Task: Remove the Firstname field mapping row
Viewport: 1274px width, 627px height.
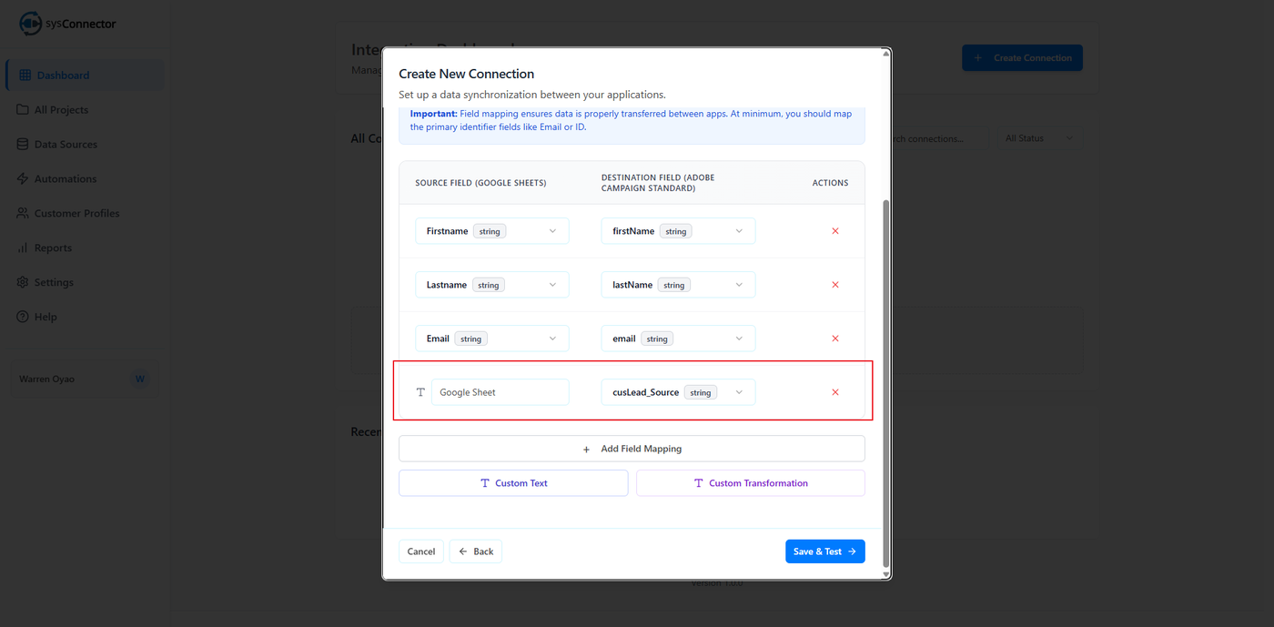Action: (834, 231)
